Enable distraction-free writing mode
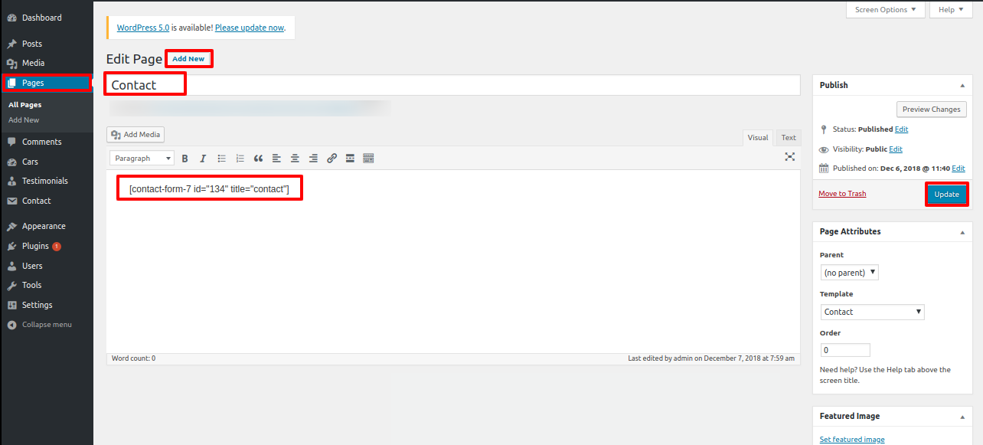This screenshot has width=983, height=445. click(x=790, y=156)
